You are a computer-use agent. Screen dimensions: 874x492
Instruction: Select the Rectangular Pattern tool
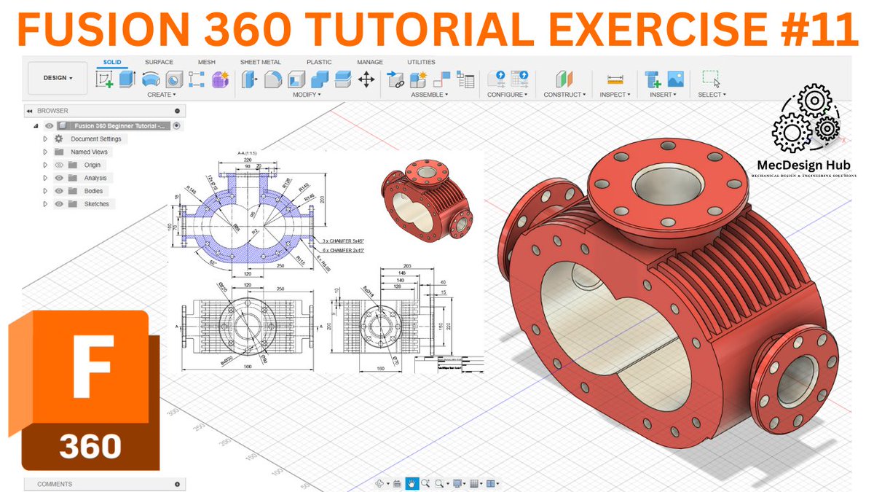[x=197, y=79]
